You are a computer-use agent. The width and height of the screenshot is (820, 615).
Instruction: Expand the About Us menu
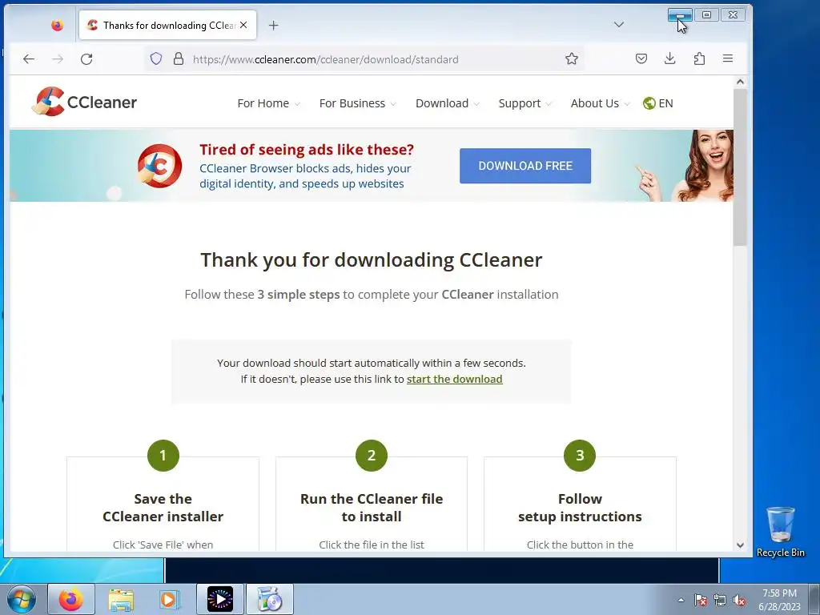[x=601, y=103]
